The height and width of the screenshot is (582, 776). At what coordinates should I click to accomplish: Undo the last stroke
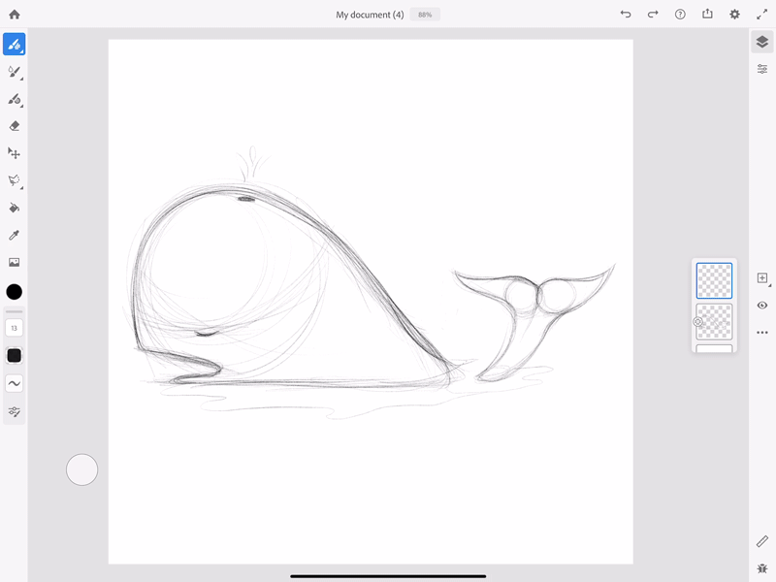pyautogui.click(x=625, y=15)
